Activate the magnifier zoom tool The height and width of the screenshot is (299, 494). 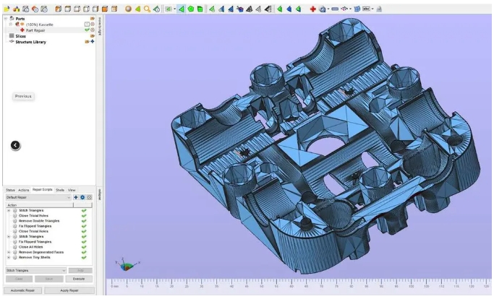coord(147,9)
